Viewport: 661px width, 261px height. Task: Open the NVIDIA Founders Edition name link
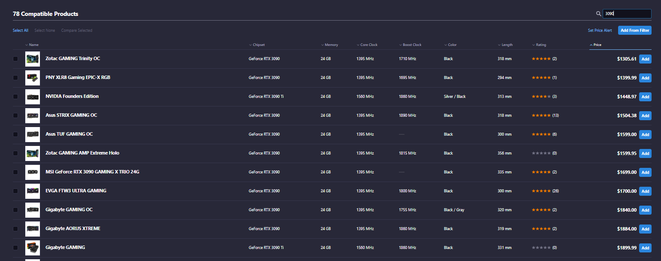(x=72, y=96)
